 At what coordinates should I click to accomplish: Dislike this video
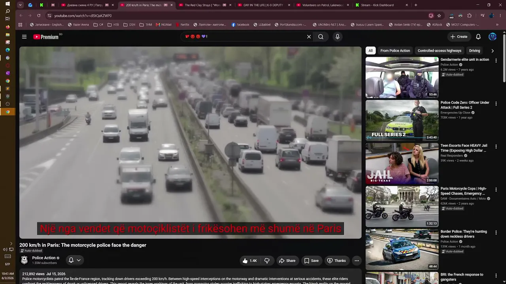pyautogui.click(x=267, y=261)
